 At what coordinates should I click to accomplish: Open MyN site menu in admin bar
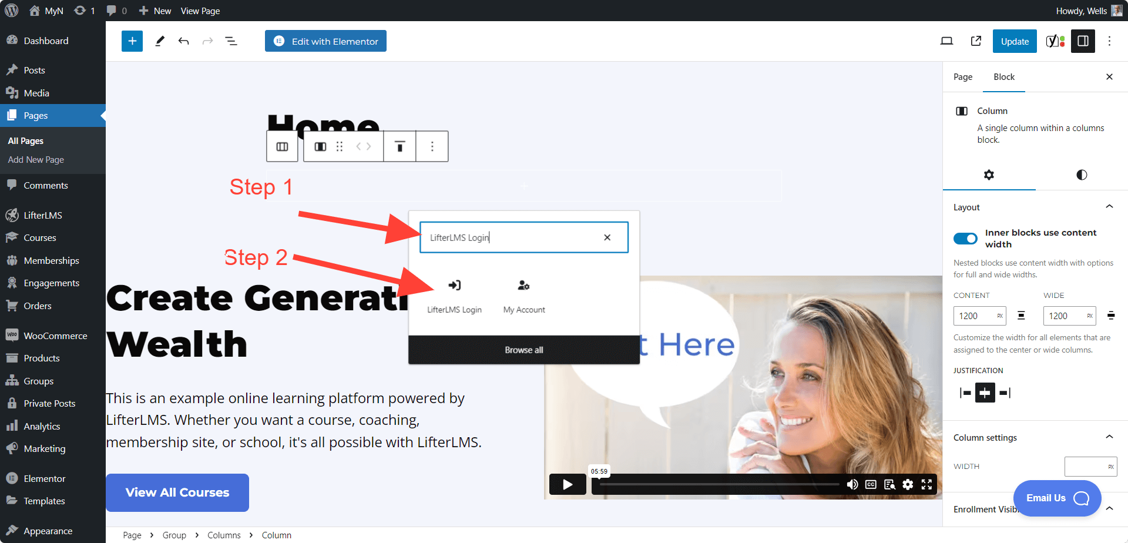click(x=46, y=11)
